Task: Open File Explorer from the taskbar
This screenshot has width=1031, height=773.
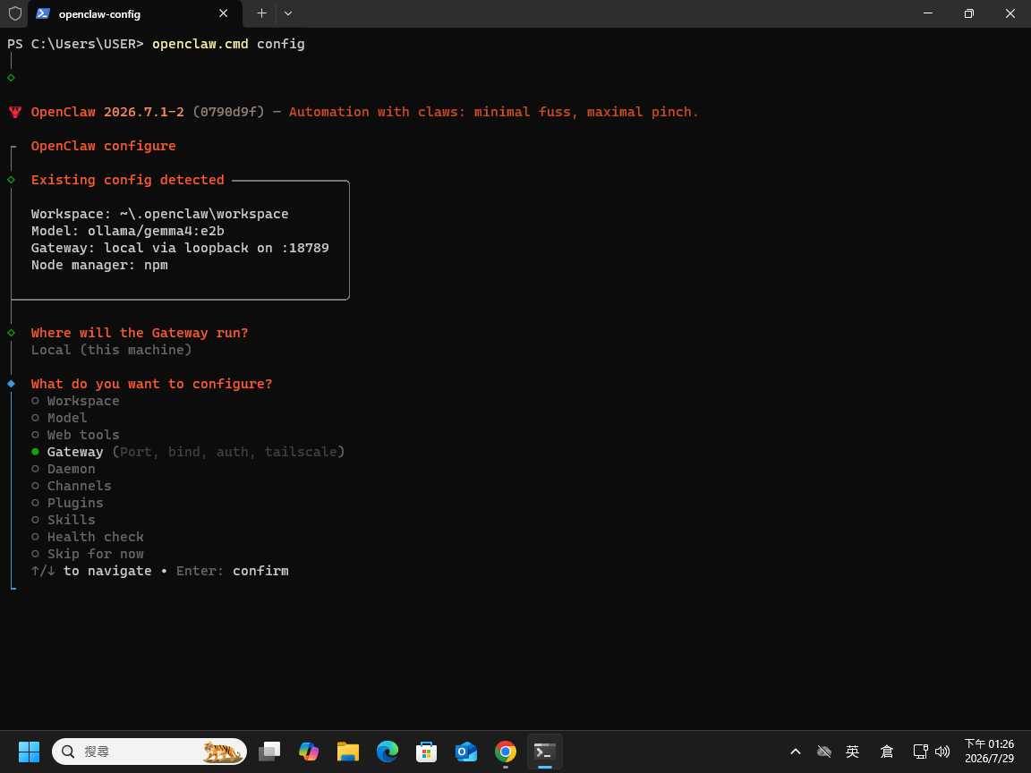Action: pos(348,752)
